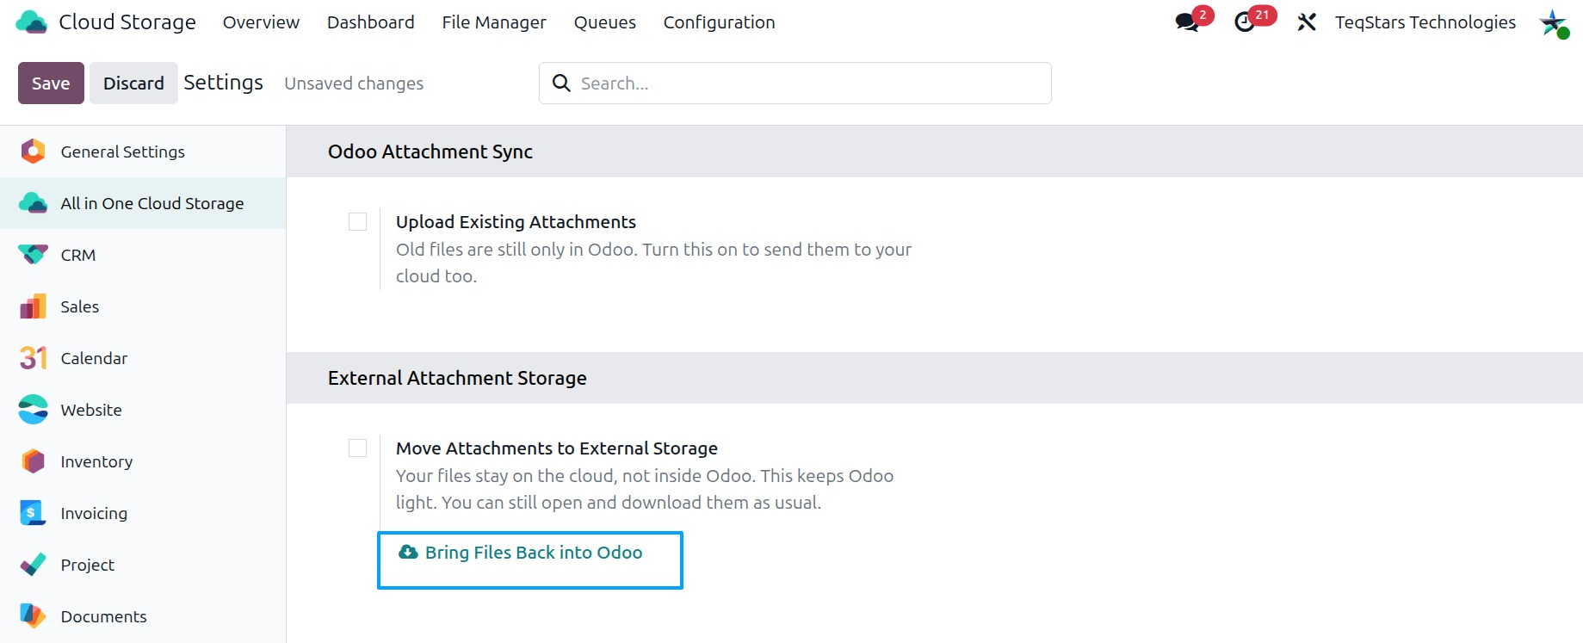Click the Project checkmark icon
The height and width of the screenshot is (643, 1583).
point(33,565)
